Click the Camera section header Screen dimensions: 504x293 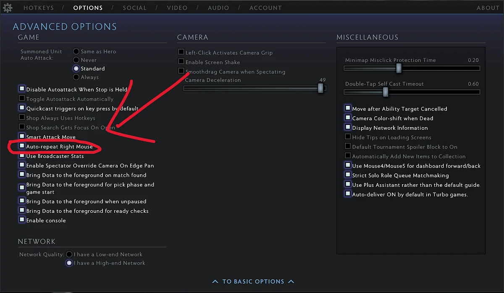(x=192, y=37)
